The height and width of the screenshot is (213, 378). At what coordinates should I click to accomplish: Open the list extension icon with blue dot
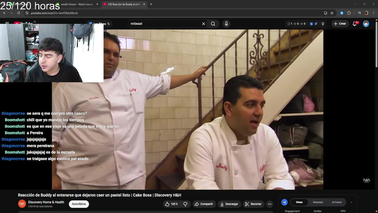click(x=316, y=24)
